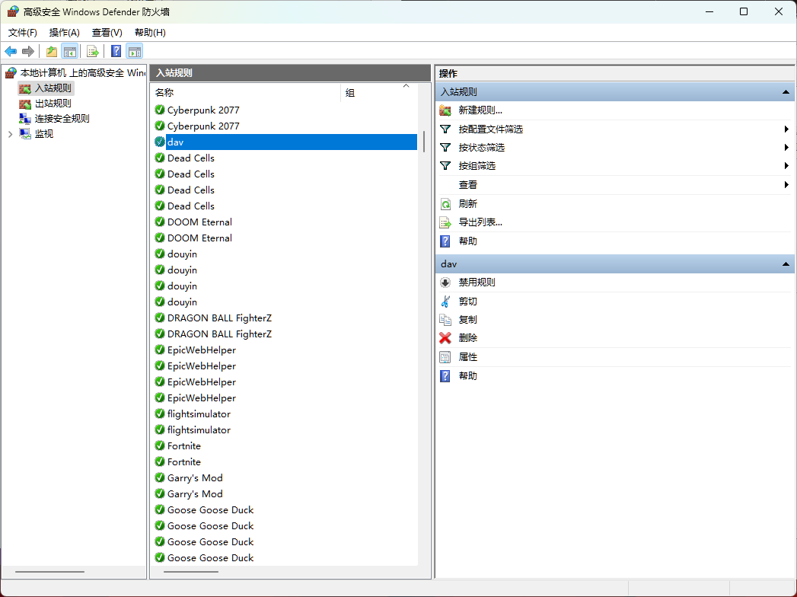This screenshot has width=797, height=597.
Task: Select the first Cyberpunk 2077 rule
Action: pyautogui.click(x=203, y=110)
